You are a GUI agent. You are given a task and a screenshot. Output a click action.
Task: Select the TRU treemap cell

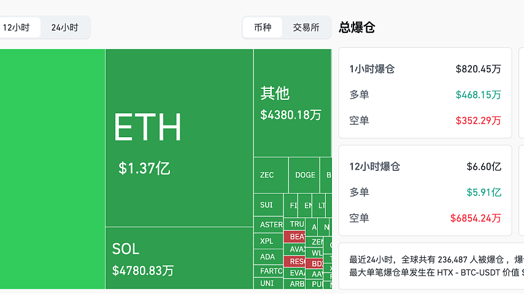click(x=295, y=224)
